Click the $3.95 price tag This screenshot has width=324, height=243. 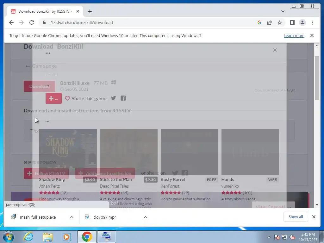point(90,180)
